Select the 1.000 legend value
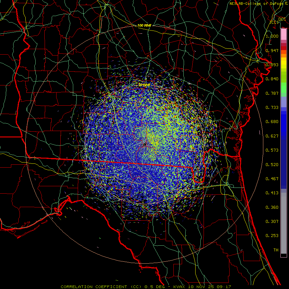The image size is (289, 289). click(272, 36)
